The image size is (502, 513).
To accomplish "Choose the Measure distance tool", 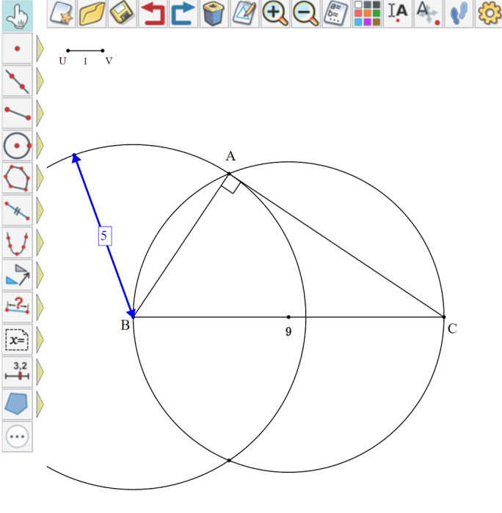I will [17, 307].
